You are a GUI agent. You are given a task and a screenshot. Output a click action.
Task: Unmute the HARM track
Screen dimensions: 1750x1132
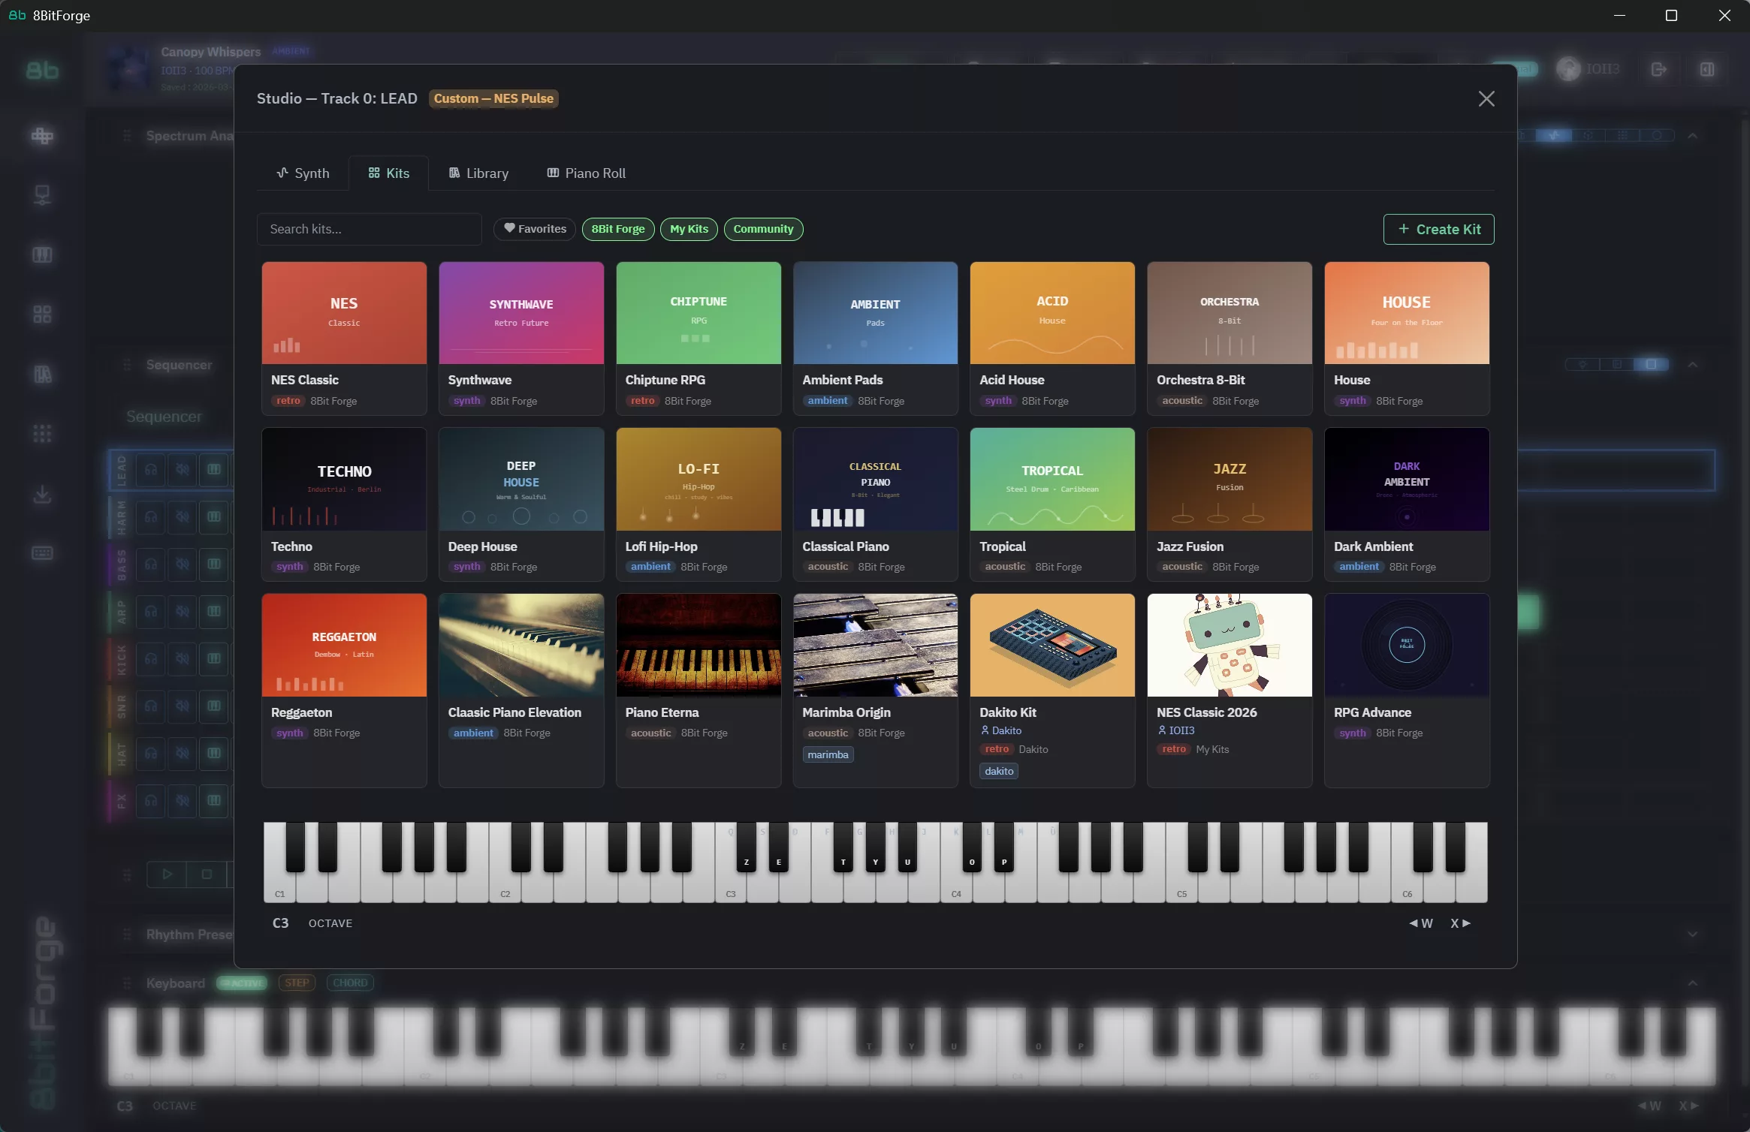coord(183,516)
